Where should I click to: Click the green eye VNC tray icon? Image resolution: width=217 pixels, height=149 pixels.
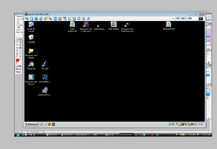click(183, 124)
